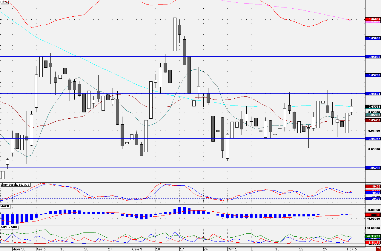
Task: Click the ADX 100.00000 axis value
Action: point(373,228)
